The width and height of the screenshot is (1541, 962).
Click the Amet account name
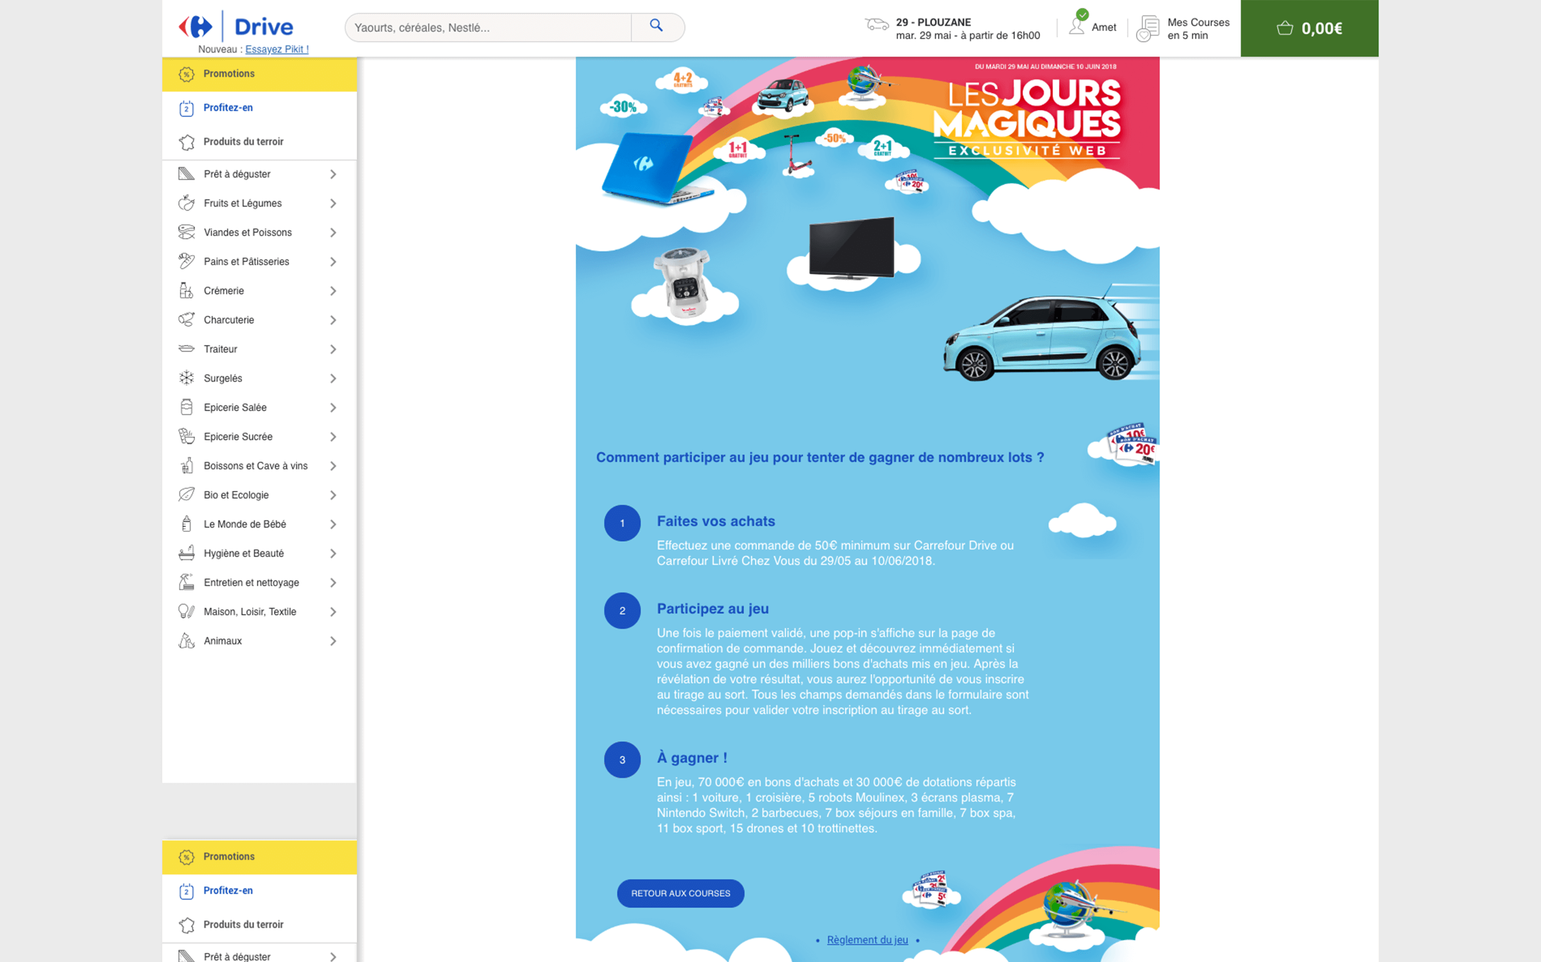[x=1103, y=27]
